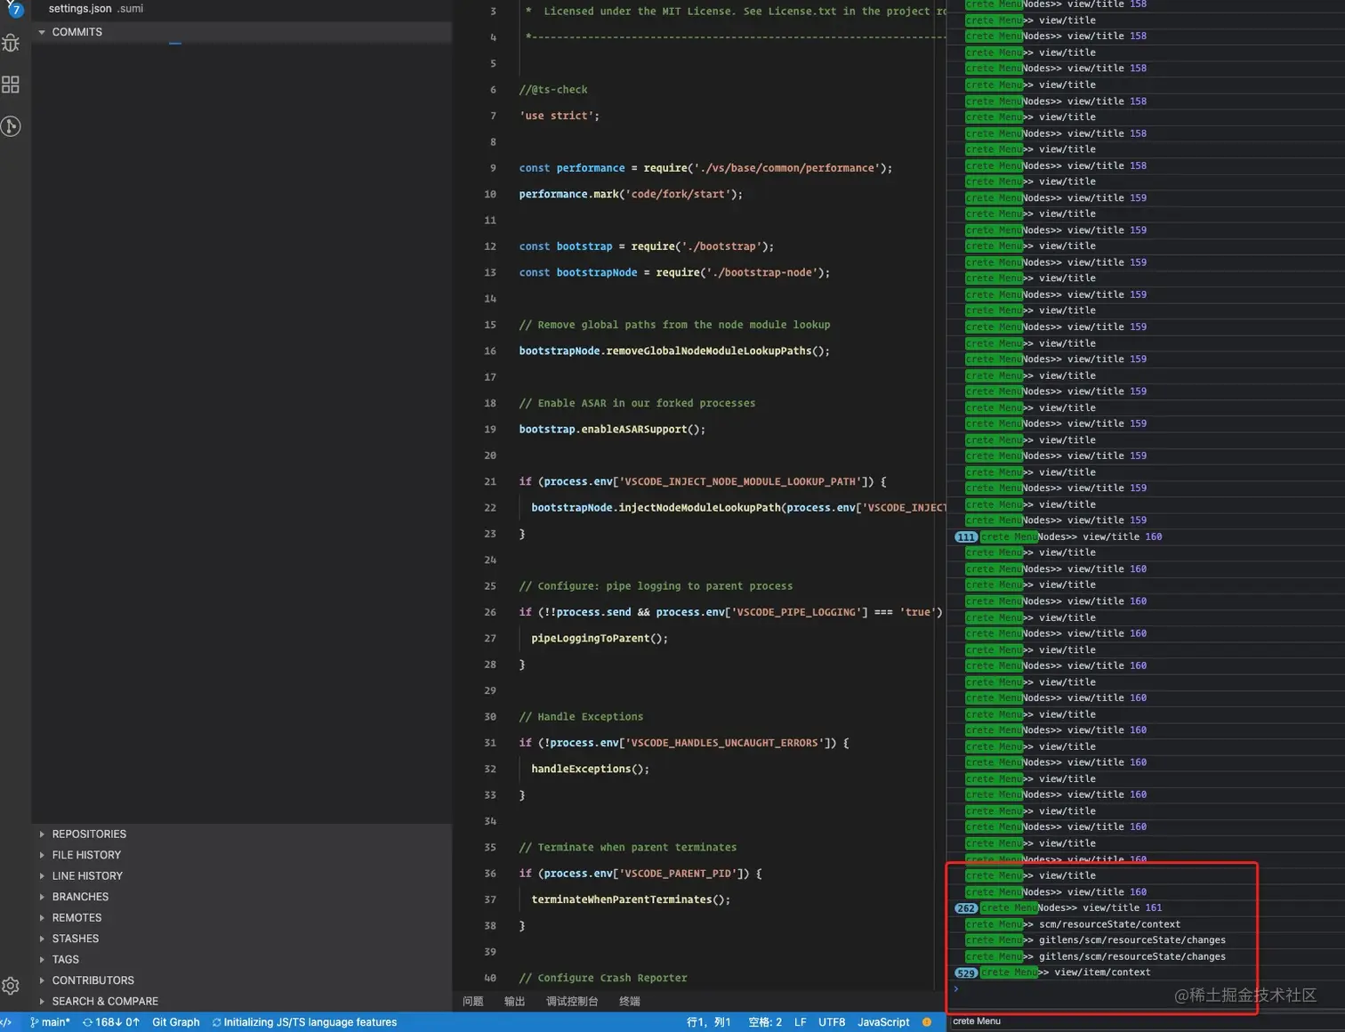1345x1032 pixels.
Task: Click the remote indicator icon in status bar
Action: [6, 1022]
